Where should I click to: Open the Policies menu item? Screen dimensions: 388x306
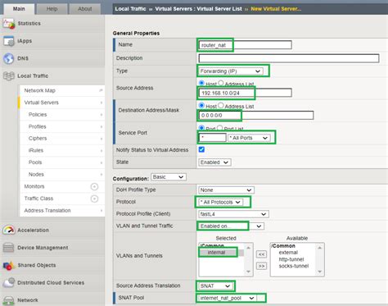click(x=62, y=115)
